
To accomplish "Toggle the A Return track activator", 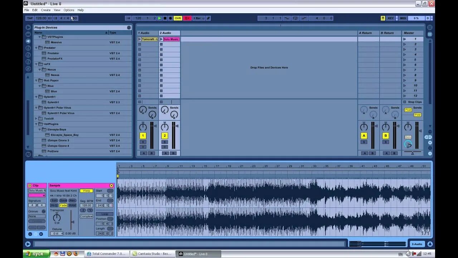I will 364,136.
